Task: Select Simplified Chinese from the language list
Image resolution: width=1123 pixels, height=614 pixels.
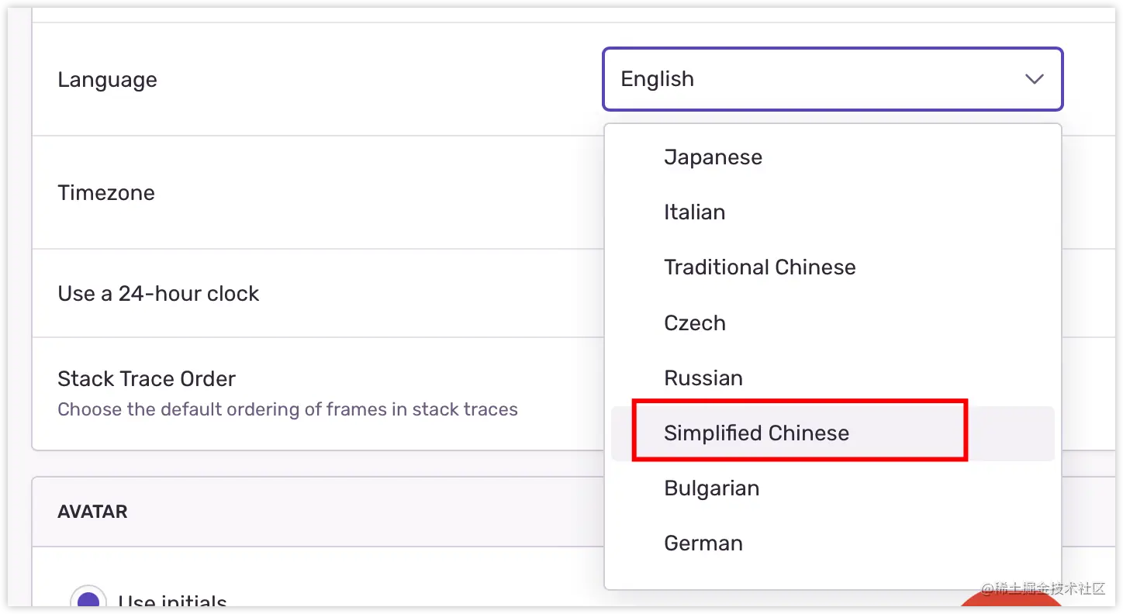Action: pos(756,433)
